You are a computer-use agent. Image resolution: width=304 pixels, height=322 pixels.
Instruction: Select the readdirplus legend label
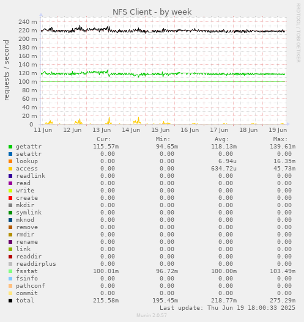36,264
